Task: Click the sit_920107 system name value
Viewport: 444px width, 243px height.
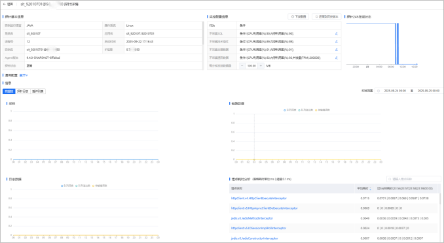Action: click(x=33, y=33)
